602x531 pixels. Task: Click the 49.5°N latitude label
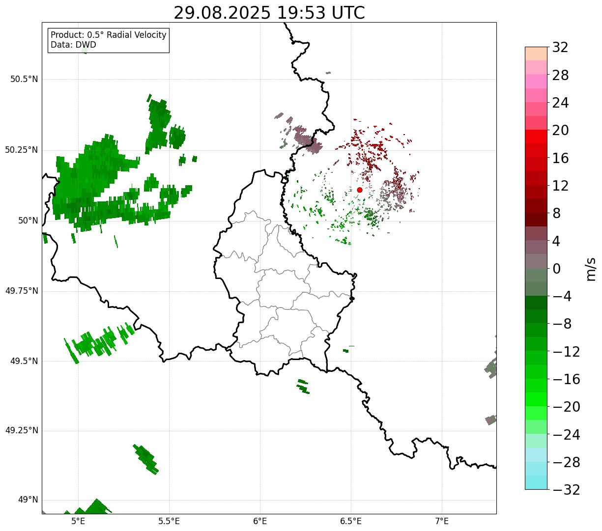coord(24,361)
